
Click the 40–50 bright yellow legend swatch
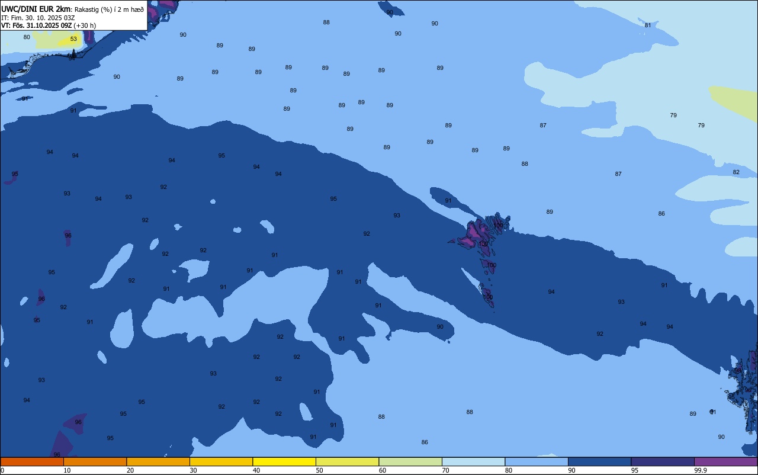284,461
